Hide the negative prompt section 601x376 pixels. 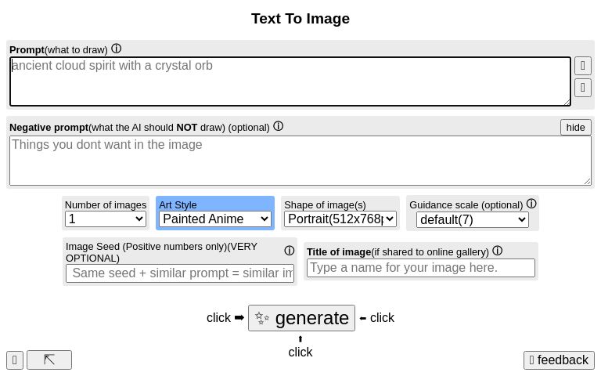(x=575, y=127)
